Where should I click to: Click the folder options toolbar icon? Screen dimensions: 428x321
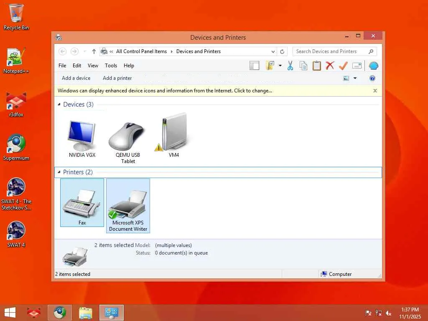click(x=270, y=66)
